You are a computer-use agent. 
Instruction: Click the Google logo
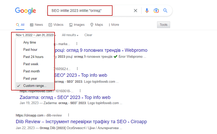(25, 11)
